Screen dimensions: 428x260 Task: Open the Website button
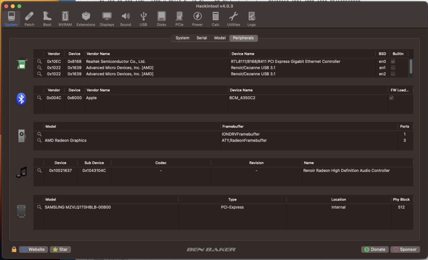[x=33, y=249]
